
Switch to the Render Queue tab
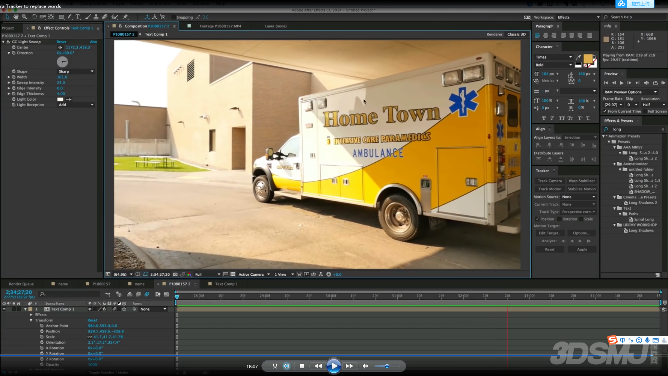(x=21, y=284)
